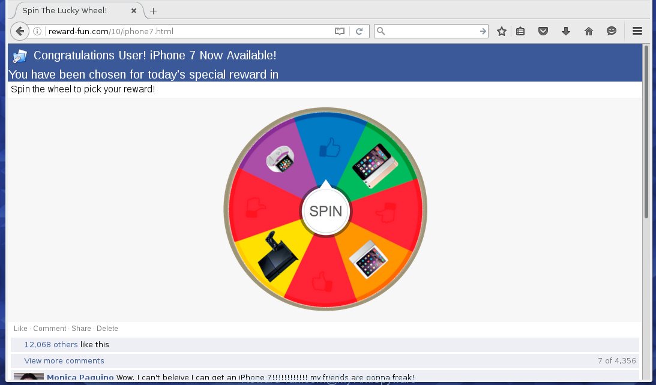Click thumbs-up icon on blue segment
The width and height of the screenshot is (656, 385).
tap(330, 148)
